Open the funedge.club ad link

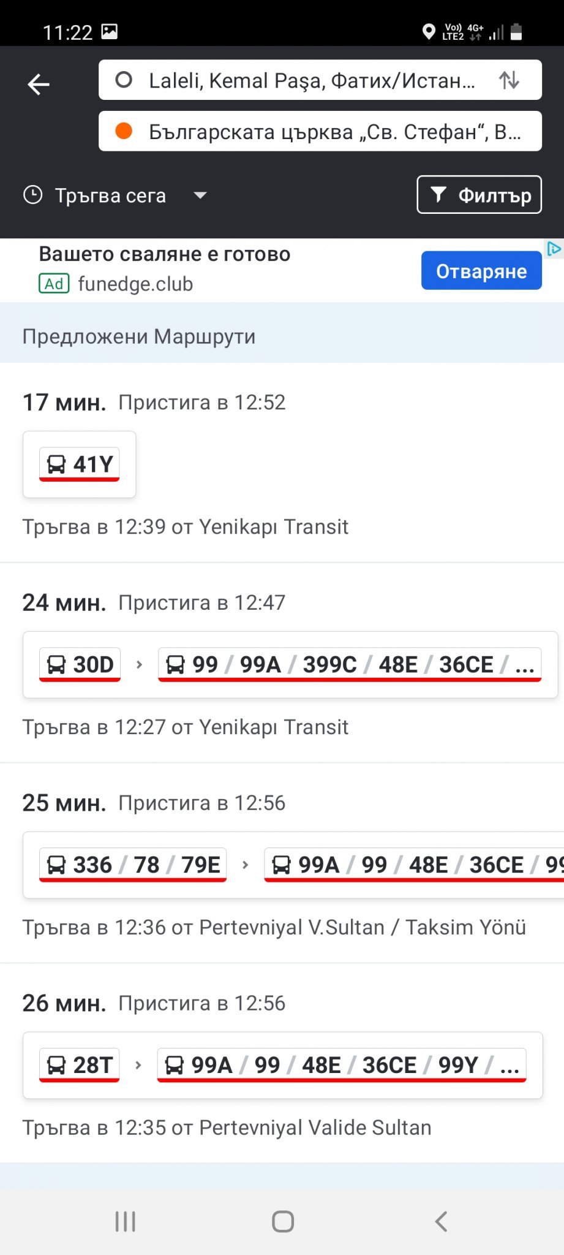click(135, 284)
